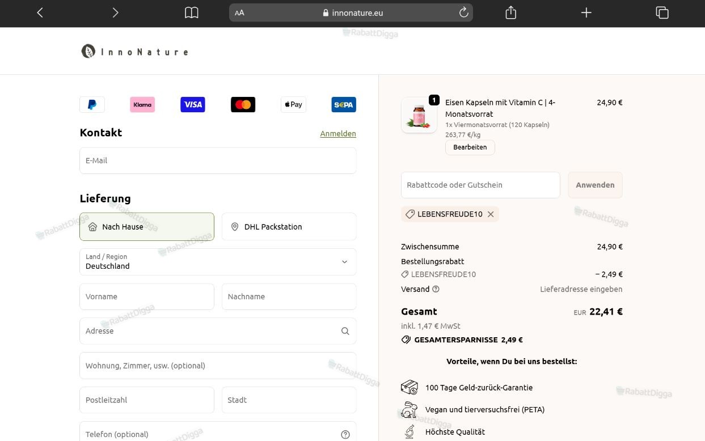Click the Bearbeiten button

point(470,147)
